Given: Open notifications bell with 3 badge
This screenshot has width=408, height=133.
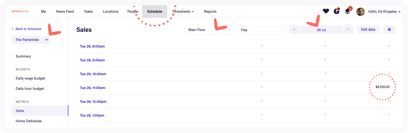Looking at the screenshot, I should click(x=348, y=11).
